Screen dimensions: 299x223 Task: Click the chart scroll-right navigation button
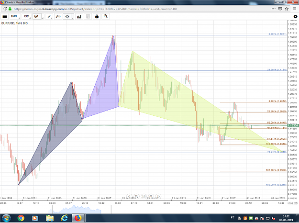(x=158, y=196)
